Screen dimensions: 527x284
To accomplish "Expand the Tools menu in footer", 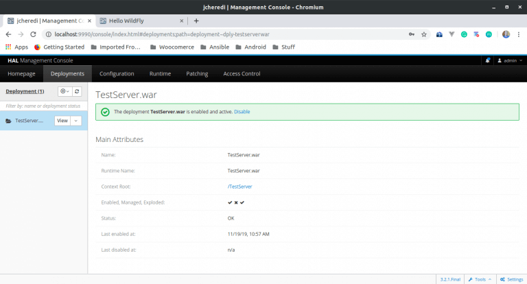I will tap(479, 279).
